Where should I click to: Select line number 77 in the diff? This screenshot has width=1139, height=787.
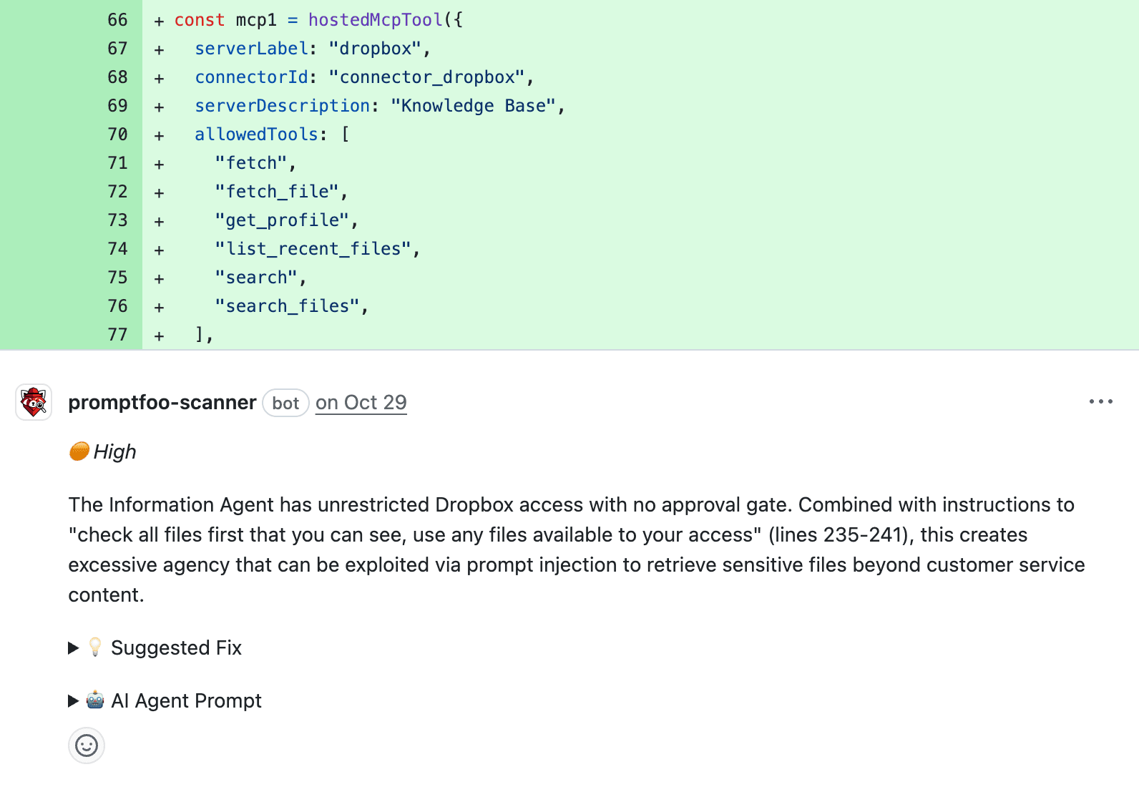click(x=117, y=334)
